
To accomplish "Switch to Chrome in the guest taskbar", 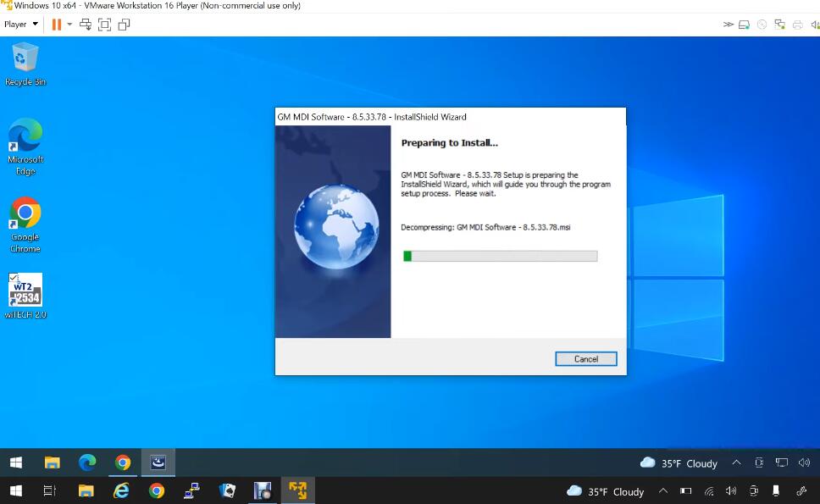I will click(123, 462).
